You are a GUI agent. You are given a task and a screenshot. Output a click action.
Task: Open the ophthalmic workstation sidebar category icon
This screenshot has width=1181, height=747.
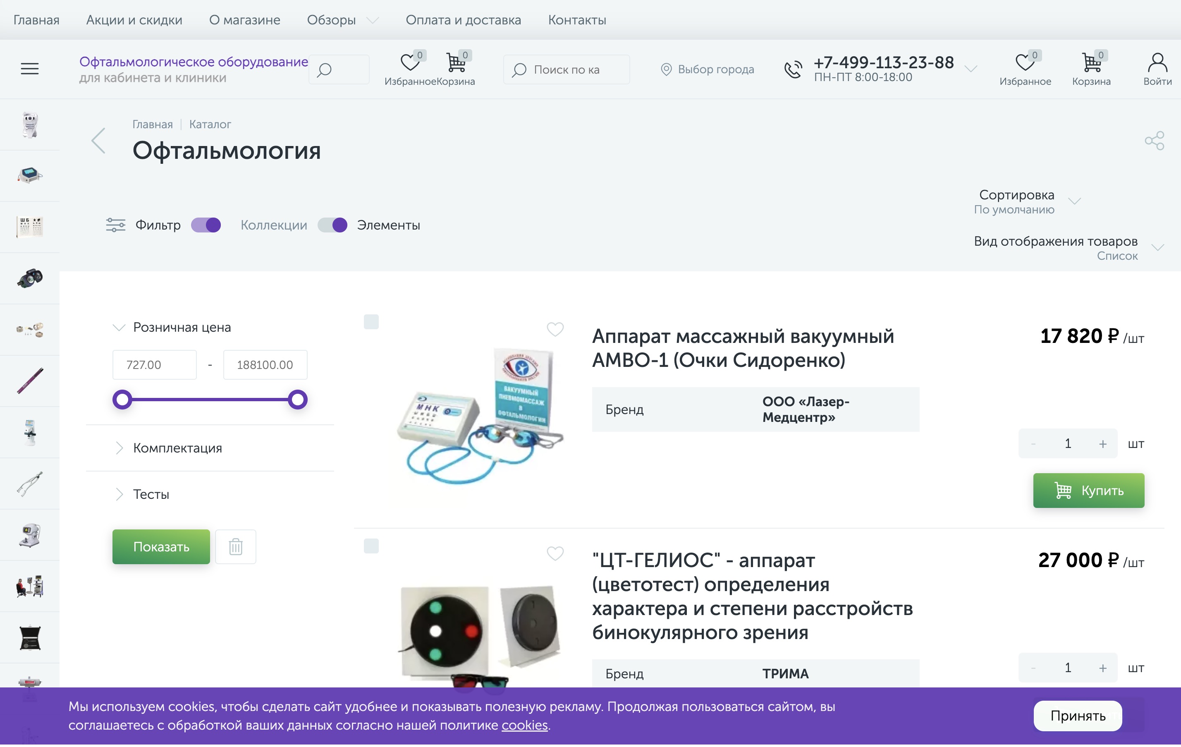(30, 586)
